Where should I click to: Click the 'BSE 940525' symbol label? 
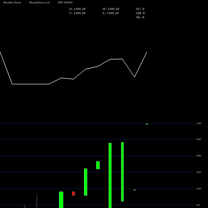click(65, 2)
